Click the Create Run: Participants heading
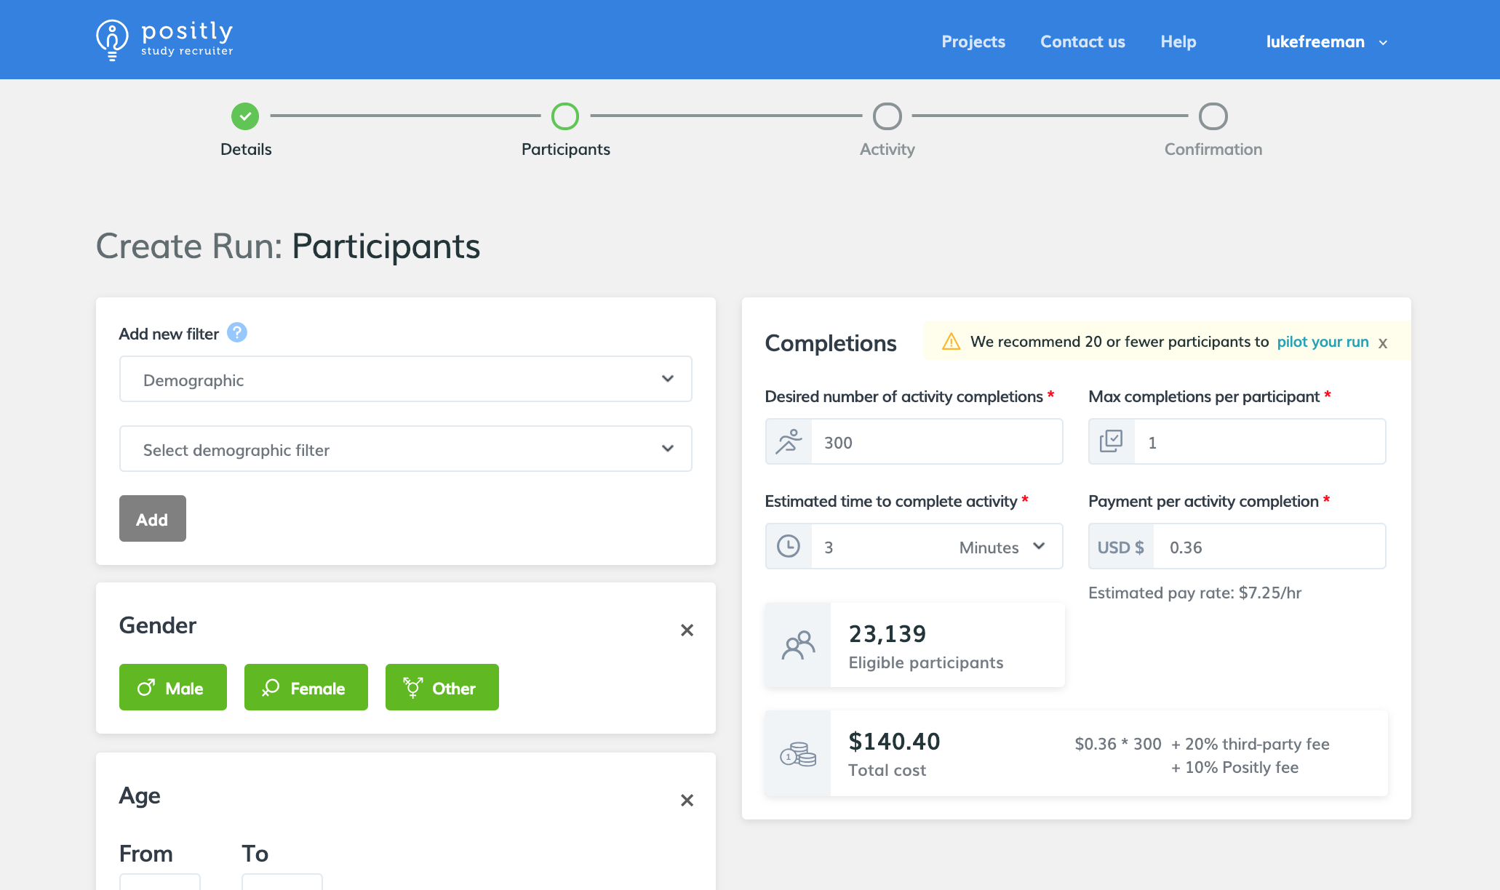This screenshot has width=1500, height=890. [288, 246]
